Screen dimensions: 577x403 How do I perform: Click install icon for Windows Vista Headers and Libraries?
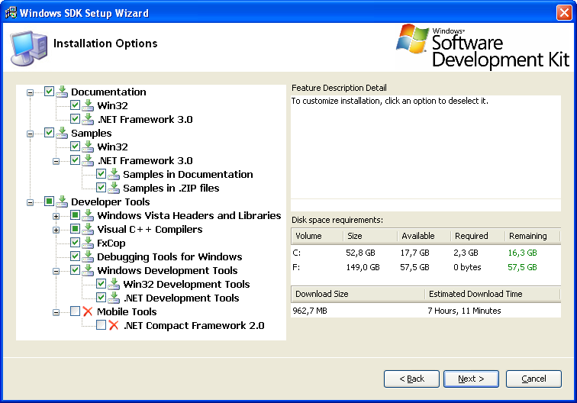(x=88, y=215)
